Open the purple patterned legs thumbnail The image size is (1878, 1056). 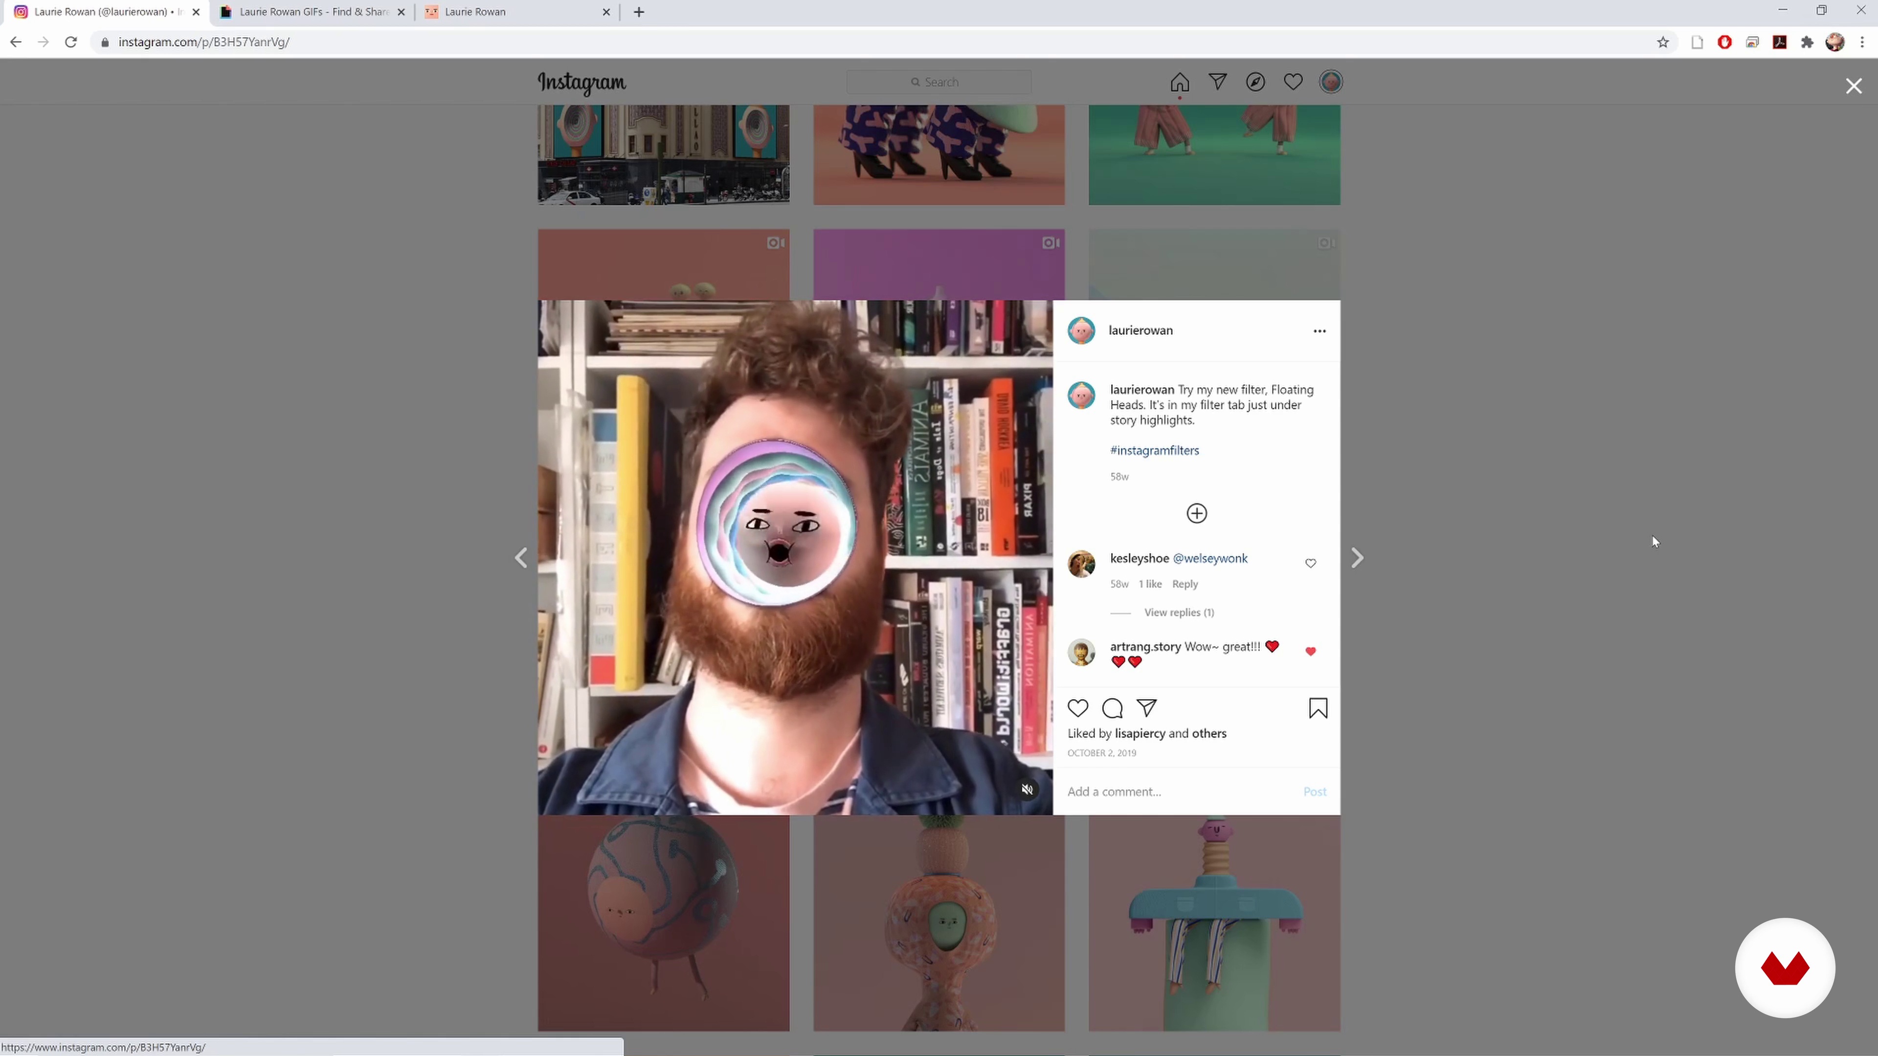(x=939, y=154)
